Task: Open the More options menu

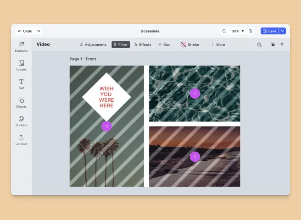Action: pos(218,44)
